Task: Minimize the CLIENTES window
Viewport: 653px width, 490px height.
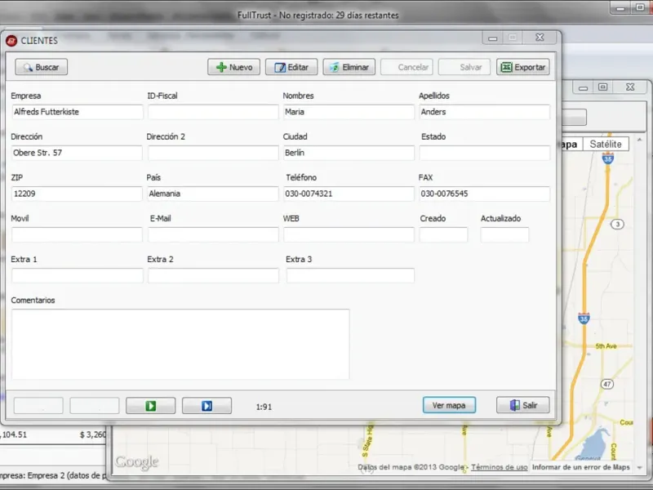Action: point(493,38)
